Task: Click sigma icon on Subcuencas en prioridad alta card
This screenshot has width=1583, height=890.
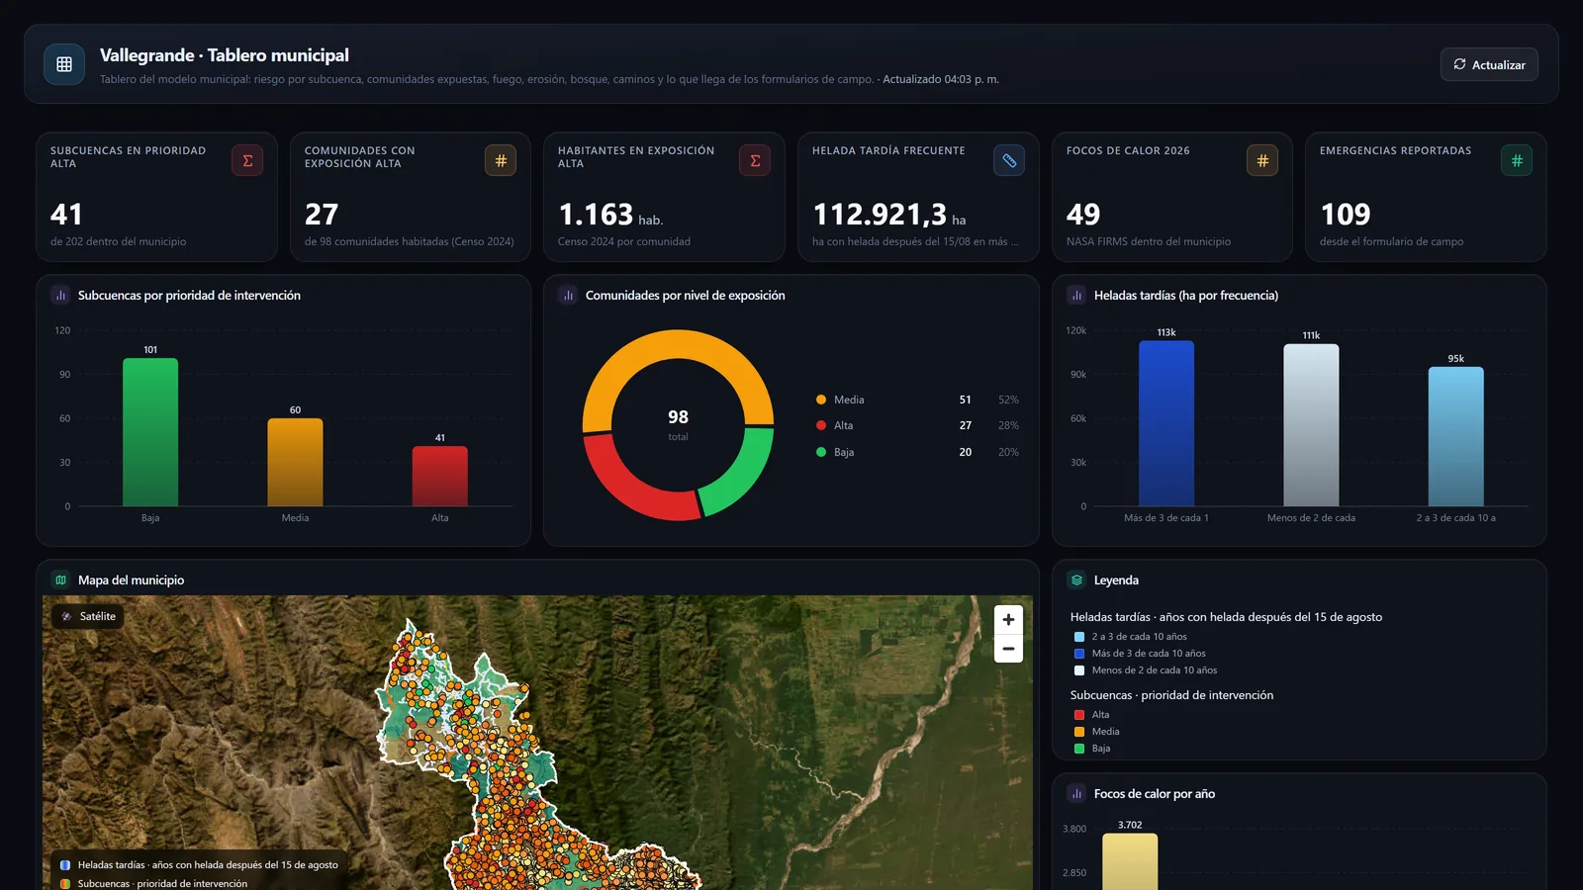Action: (247, 160)
